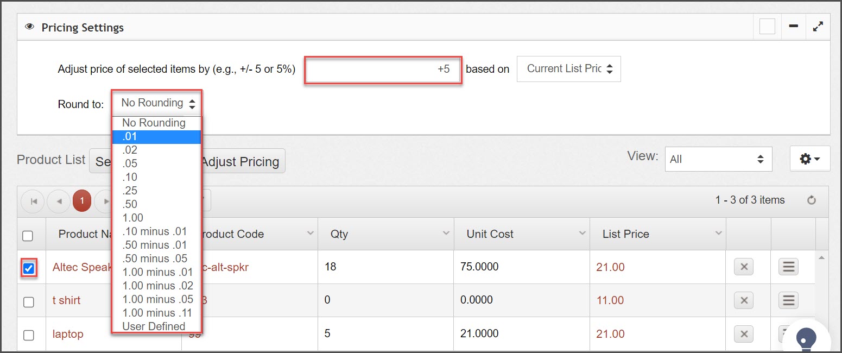Viewport: 842px width, 353px height.
Task: Select 1.00 minus .05 rounding
Action: click(156, 299)
